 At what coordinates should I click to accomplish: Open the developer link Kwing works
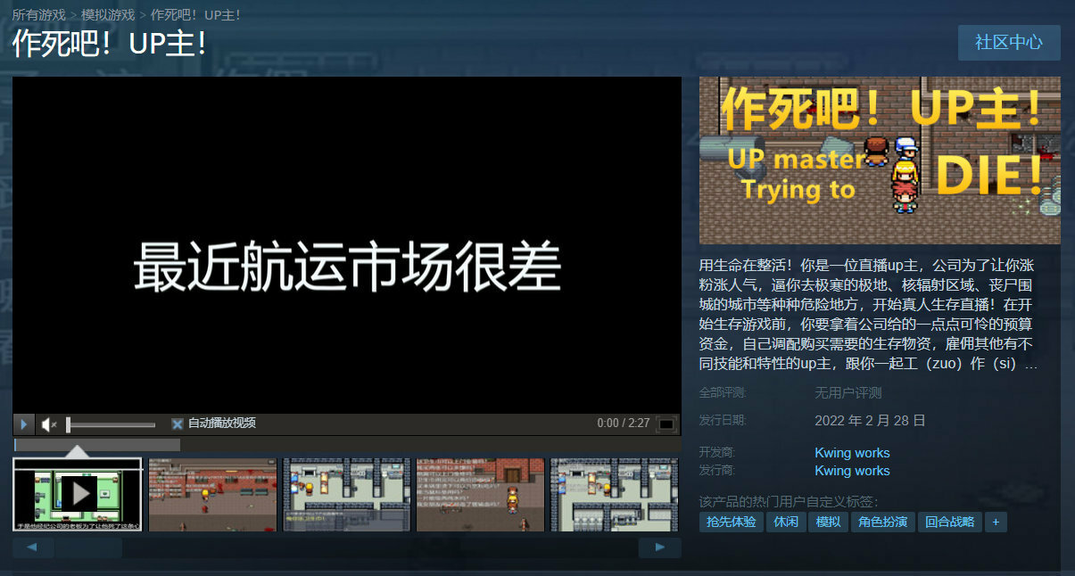coord(852,453)
